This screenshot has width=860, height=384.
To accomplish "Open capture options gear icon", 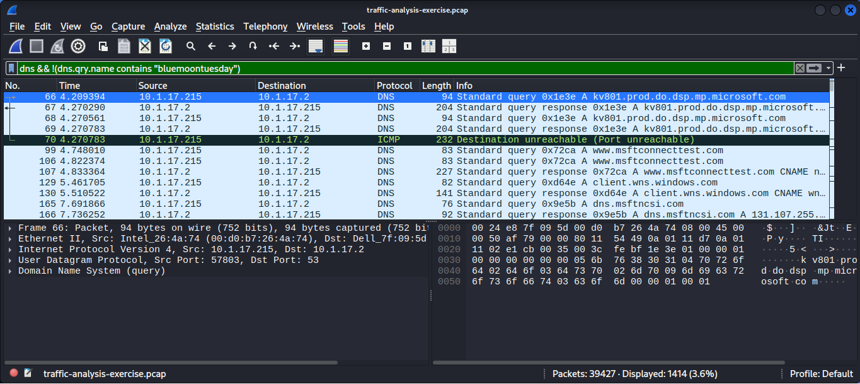I will 78,46.
